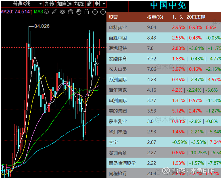Select the 李宁 stock row
The height and width of the screenshot is (178, 221).
tap(164, 142)
